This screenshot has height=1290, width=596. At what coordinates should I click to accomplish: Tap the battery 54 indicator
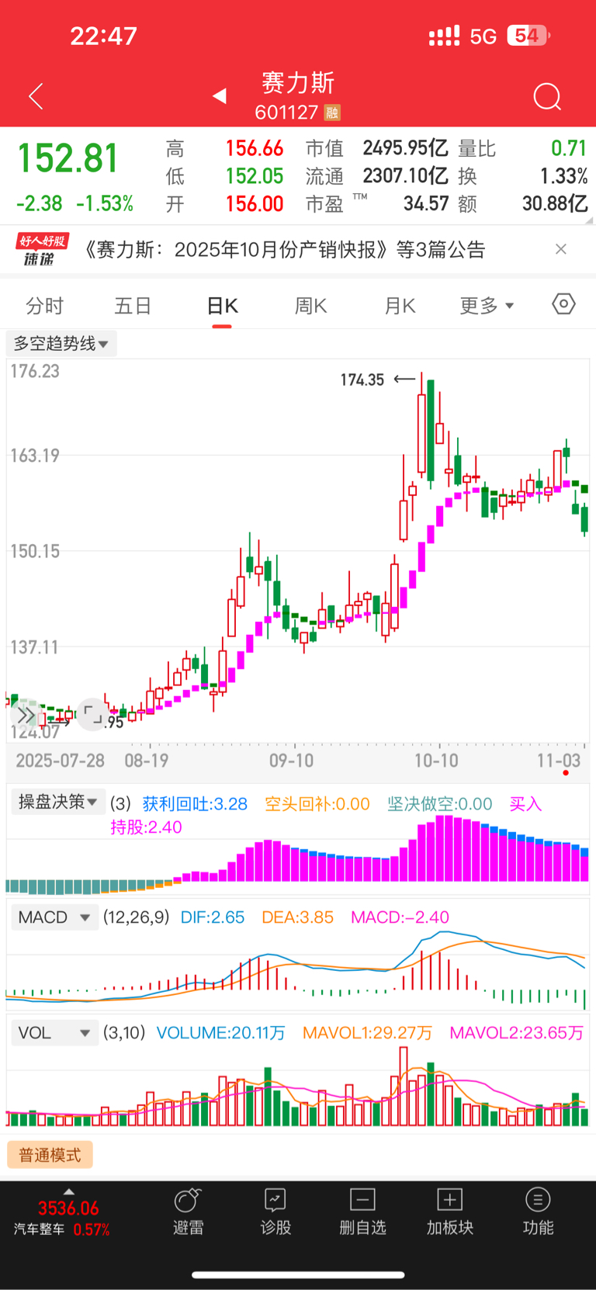tap(528, 36)
